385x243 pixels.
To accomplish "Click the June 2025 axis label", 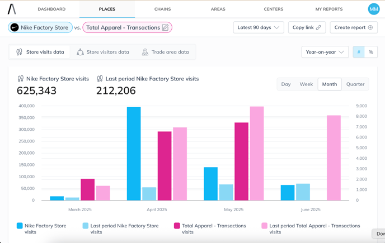I will (311, 209).
